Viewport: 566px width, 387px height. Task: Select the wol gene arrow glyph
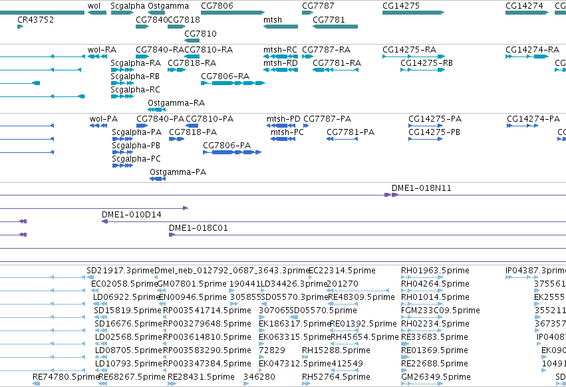(97, 13)
